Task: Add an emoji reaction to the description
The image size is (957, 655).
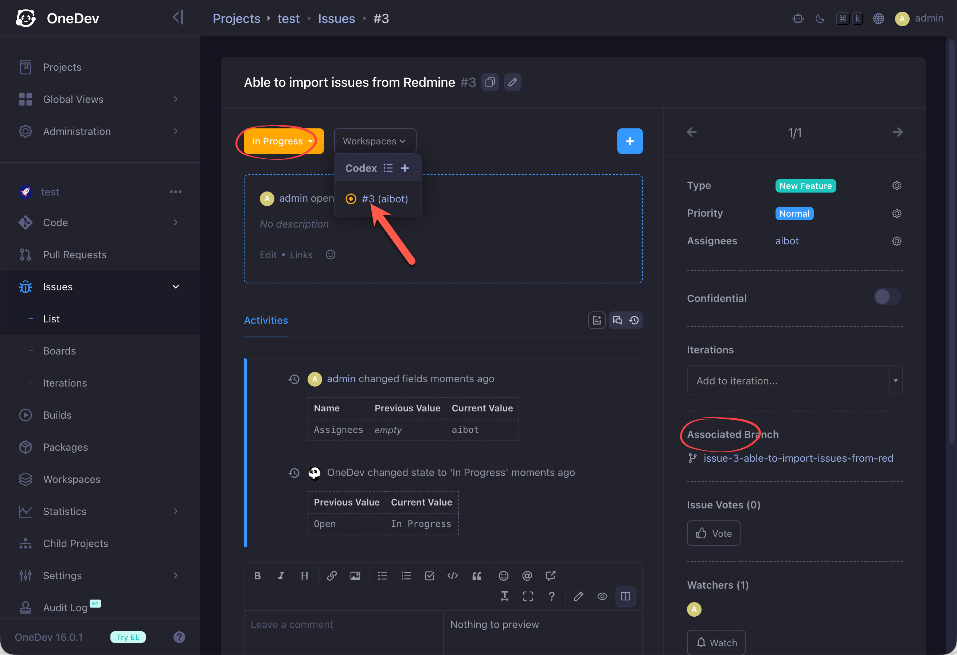Action: point(330,255)
